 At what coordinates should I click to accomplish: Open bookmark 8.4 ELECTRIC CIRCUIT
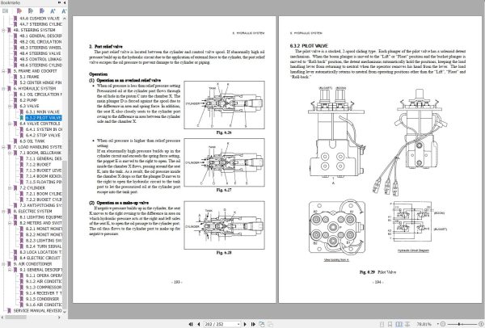pyautogui.click(x=40, y=259)
